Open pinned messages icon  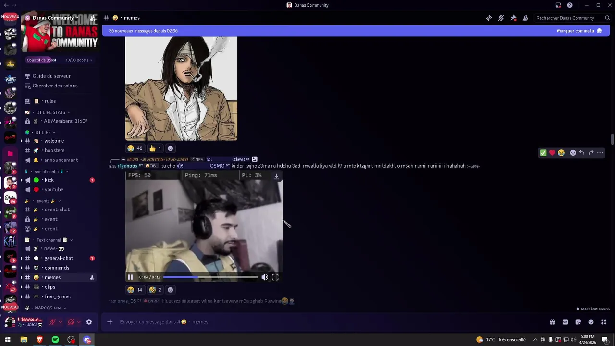513,18
